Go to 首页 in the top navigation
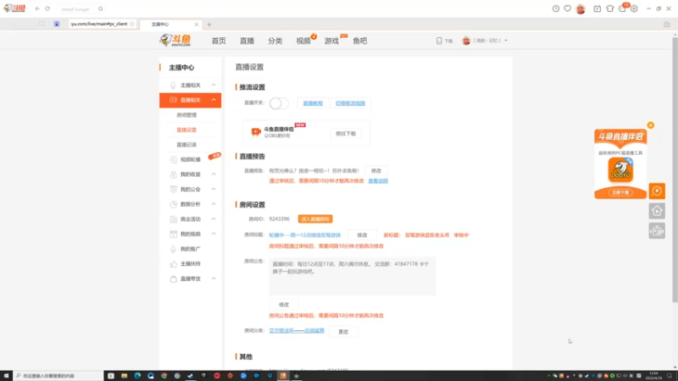Viewport: 678px width, 381px height. click(219, 41)
